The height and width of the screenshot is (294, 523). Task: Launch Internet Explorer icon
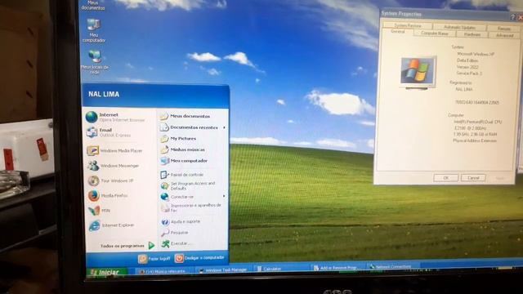click(95, 225)
